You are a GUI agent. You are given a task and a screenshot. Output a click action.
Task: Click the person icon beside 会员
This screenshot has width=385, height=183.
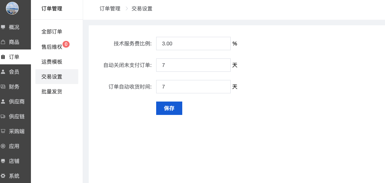point(3,72)
